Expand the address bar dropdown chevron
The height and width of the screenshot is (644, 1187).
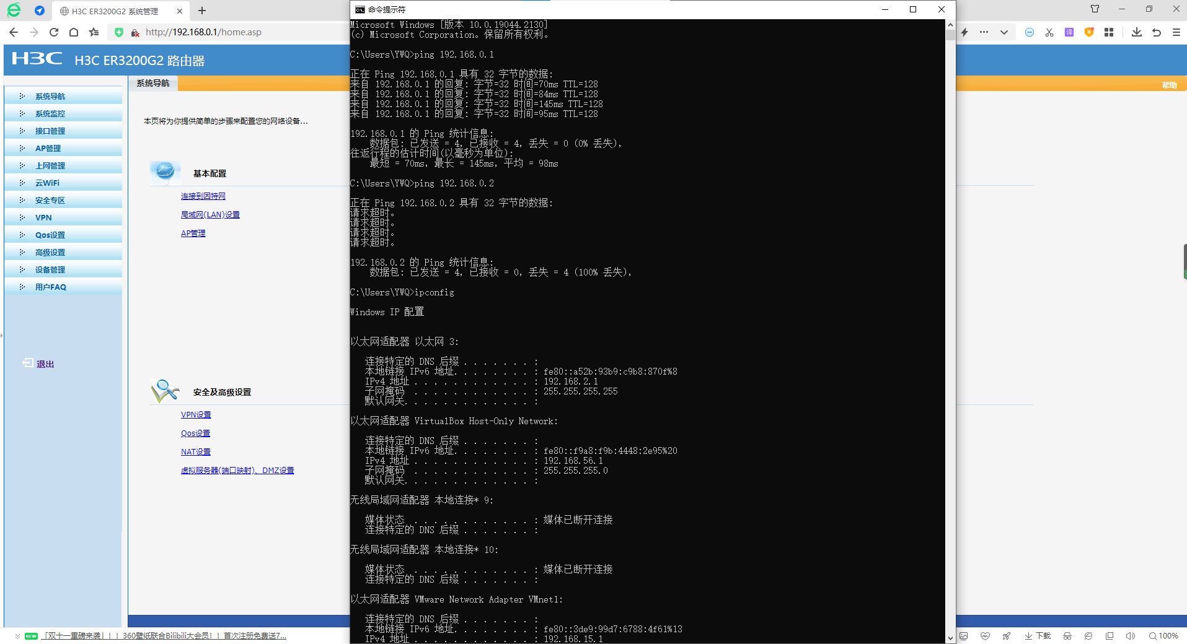[x=1004, y=32]
